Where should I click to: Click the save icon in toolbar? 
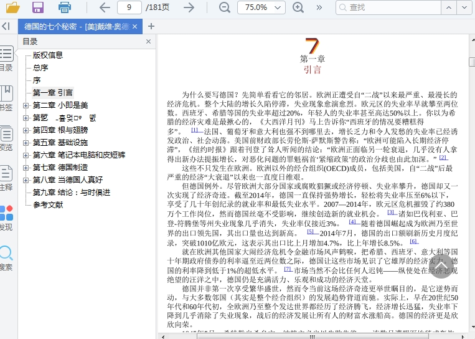click(38, 7)
